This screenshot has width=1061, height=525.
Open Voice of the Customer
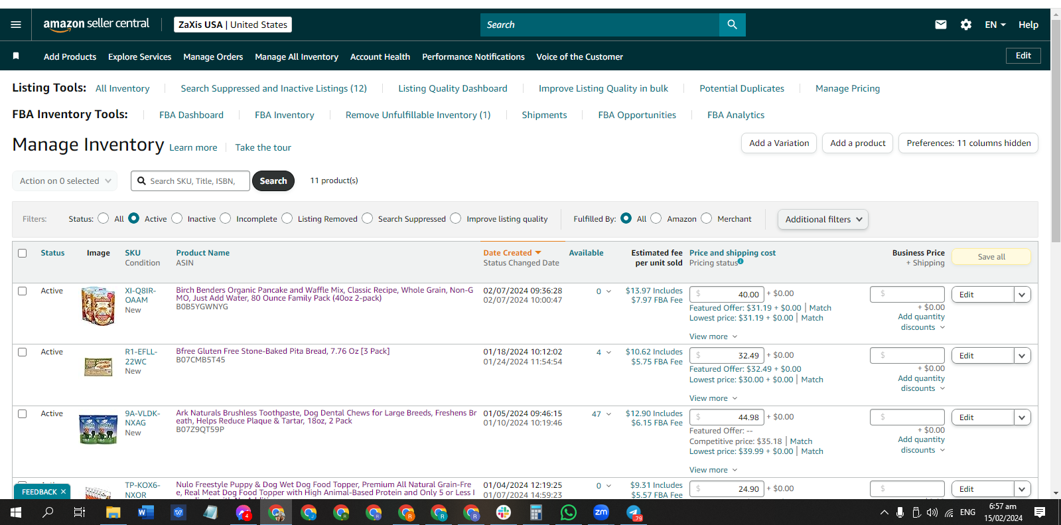tap(580, 57)
